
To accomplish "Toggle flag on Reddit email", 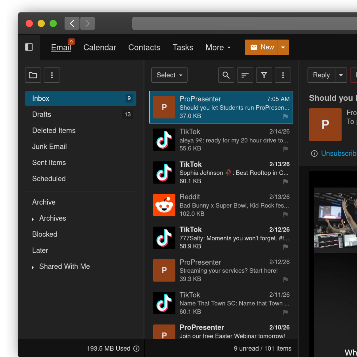I will [x=285, y=214].
